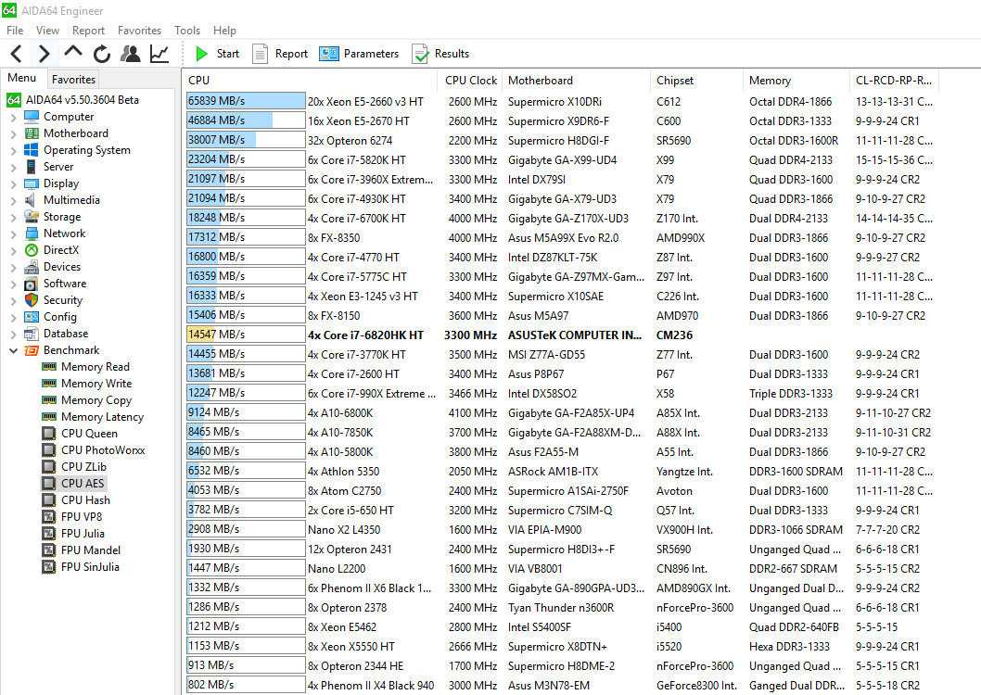Expand the Network node chevron

[14, 234]
